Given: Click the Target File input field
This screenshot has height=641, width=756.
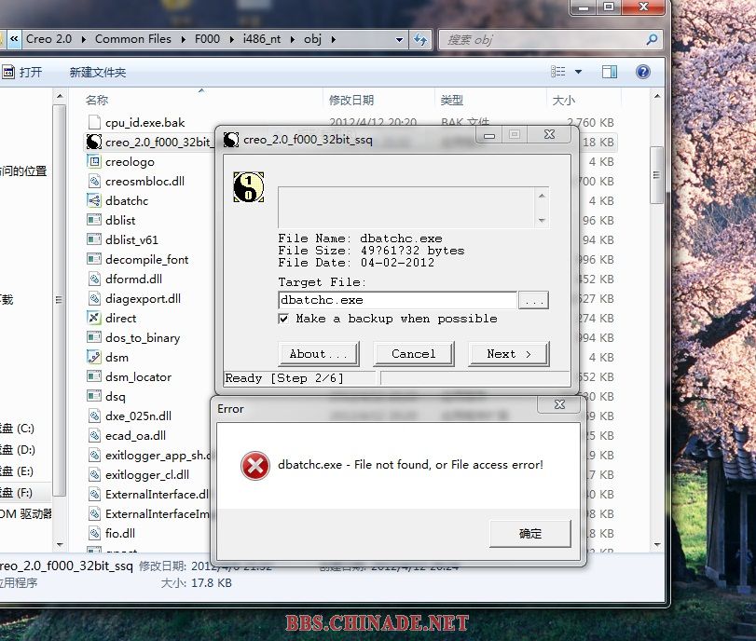Looking at the screenshot, I should [397, 300].
